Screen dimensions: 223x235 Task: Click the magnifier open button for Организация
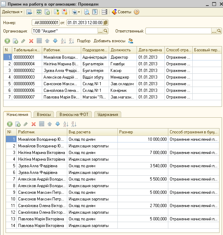[106, 31]
